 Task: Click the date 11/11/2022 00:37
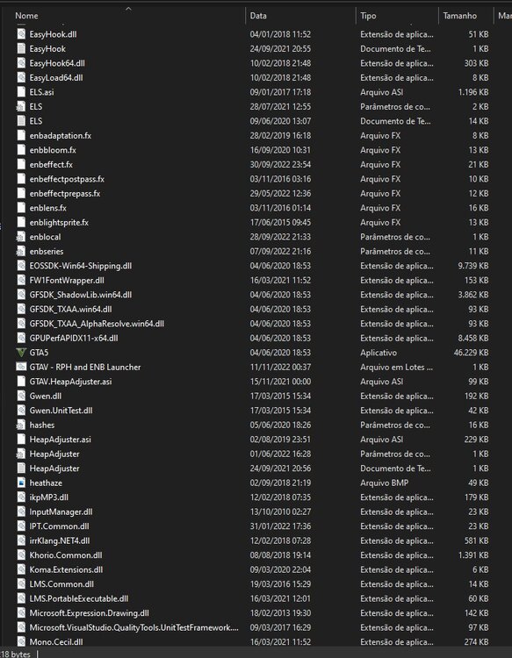coord(280,367)
